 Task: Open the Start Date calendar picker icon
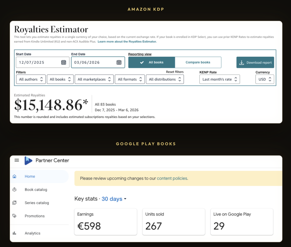tap(64, 62)
